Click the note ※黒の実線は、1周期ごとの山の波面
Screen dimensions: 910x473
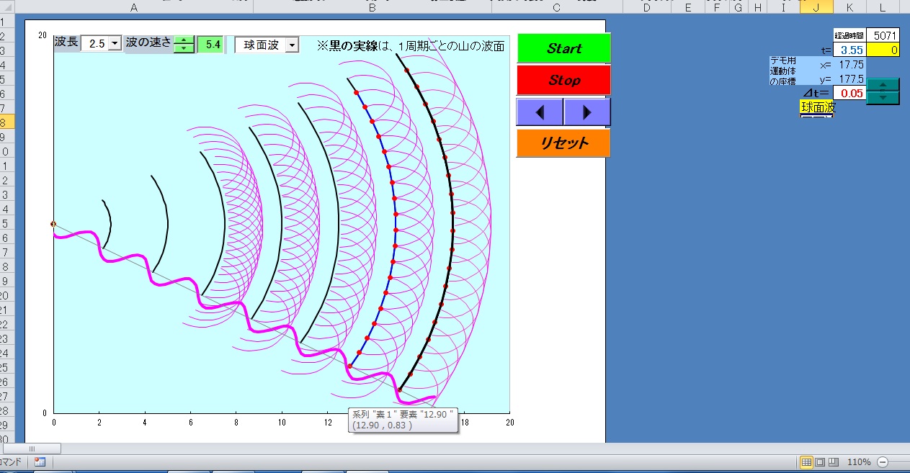tap(411, 45)
